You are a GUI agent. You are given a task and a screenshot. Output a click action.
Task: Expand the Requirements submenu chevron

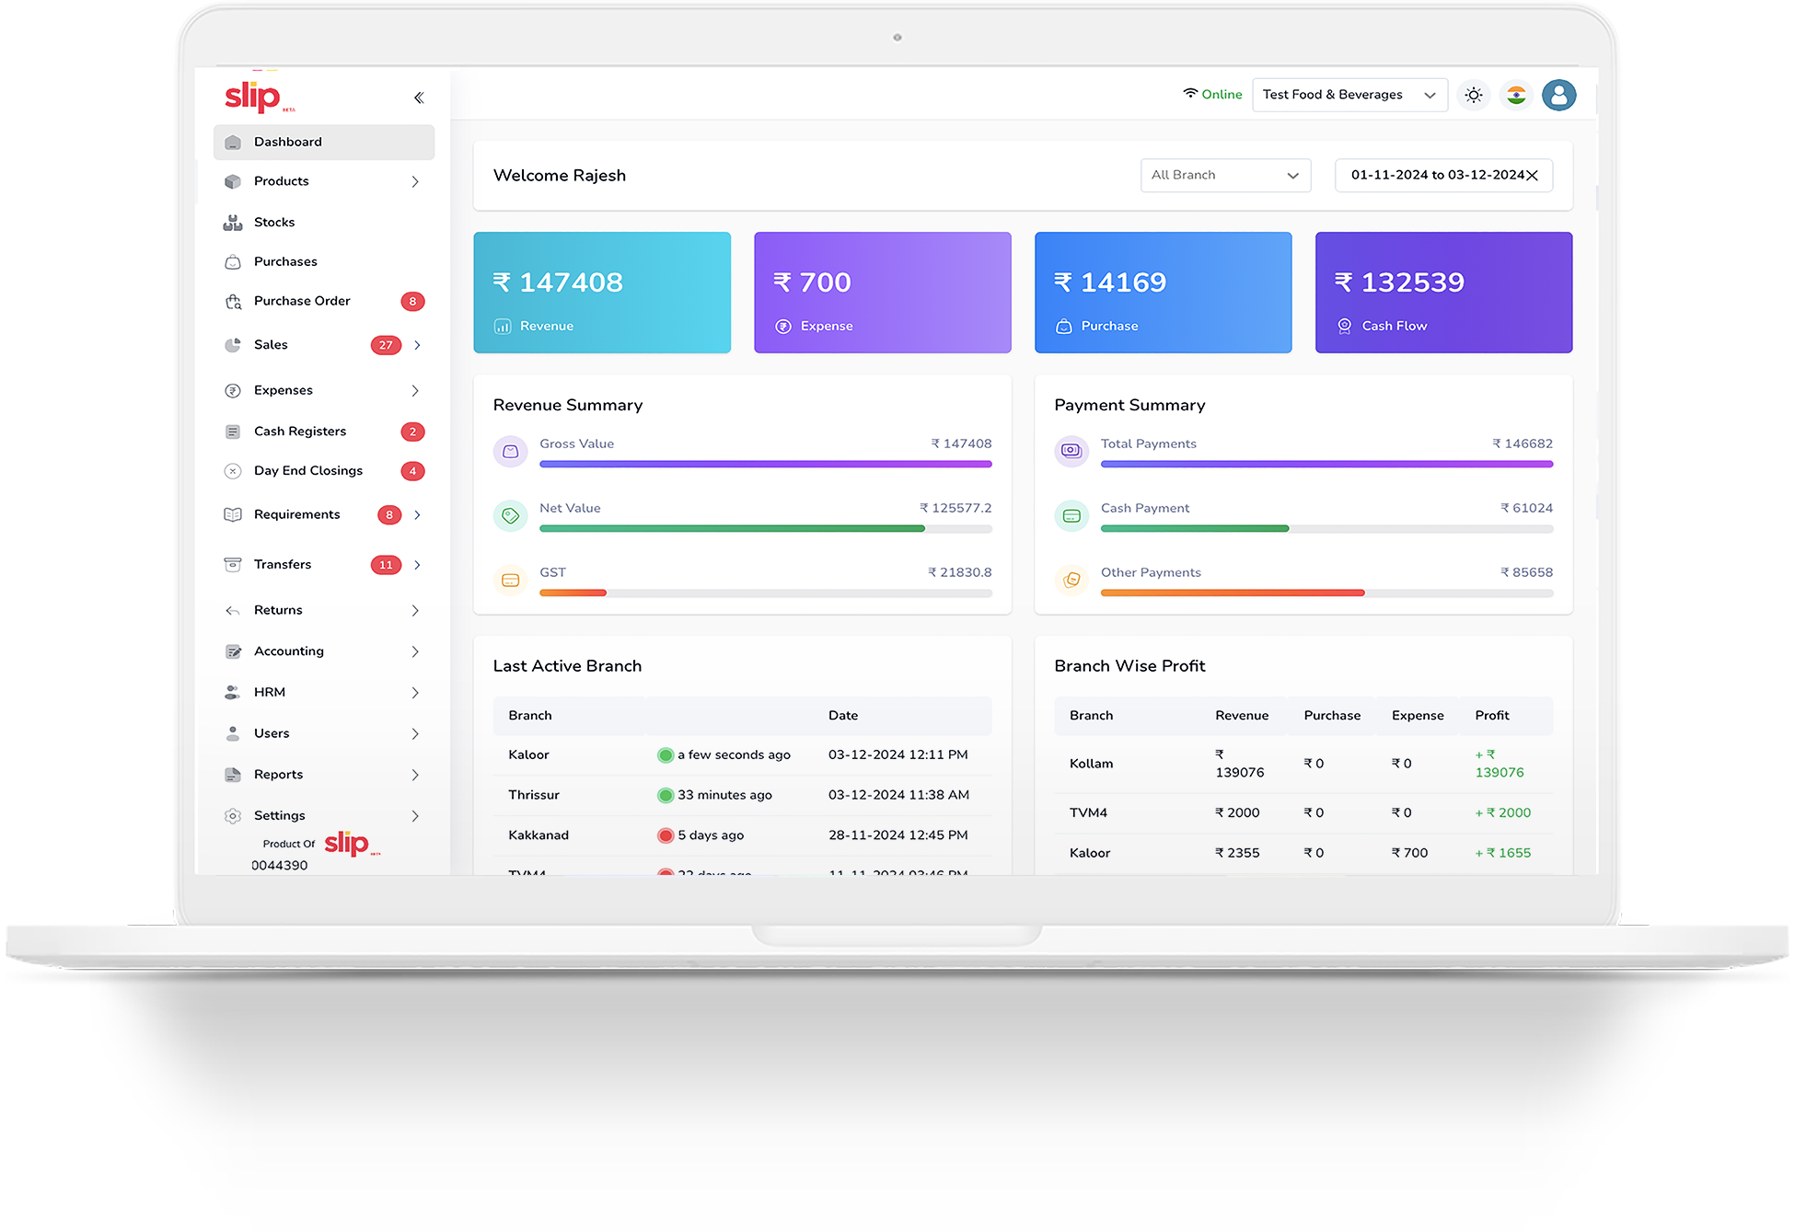(418, 515)
